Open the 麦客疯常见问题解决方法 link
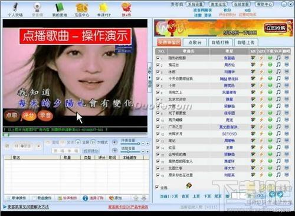Viewport: 295px width, 216px height. coord(28,207)
